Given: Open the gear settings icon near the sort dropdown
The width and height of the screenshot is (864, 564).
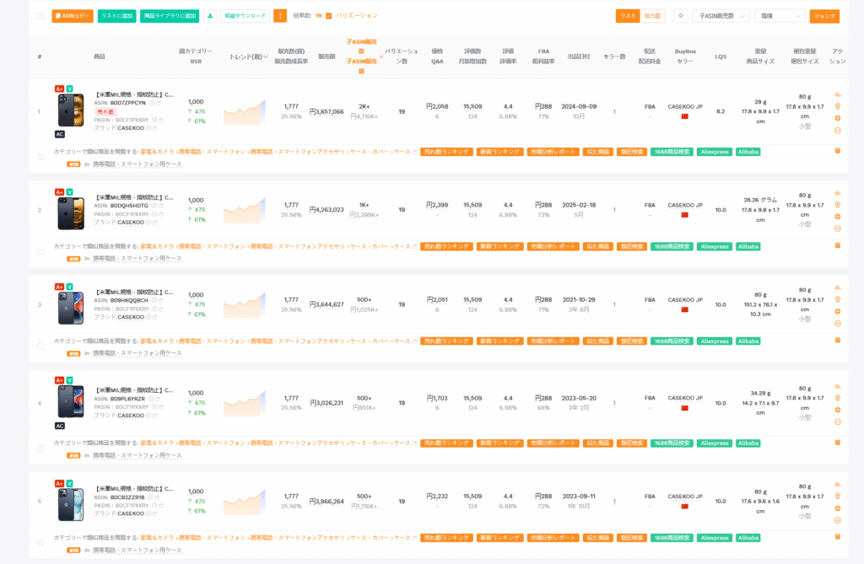Looking at the screenshot, I should click(x=680, y=16).
